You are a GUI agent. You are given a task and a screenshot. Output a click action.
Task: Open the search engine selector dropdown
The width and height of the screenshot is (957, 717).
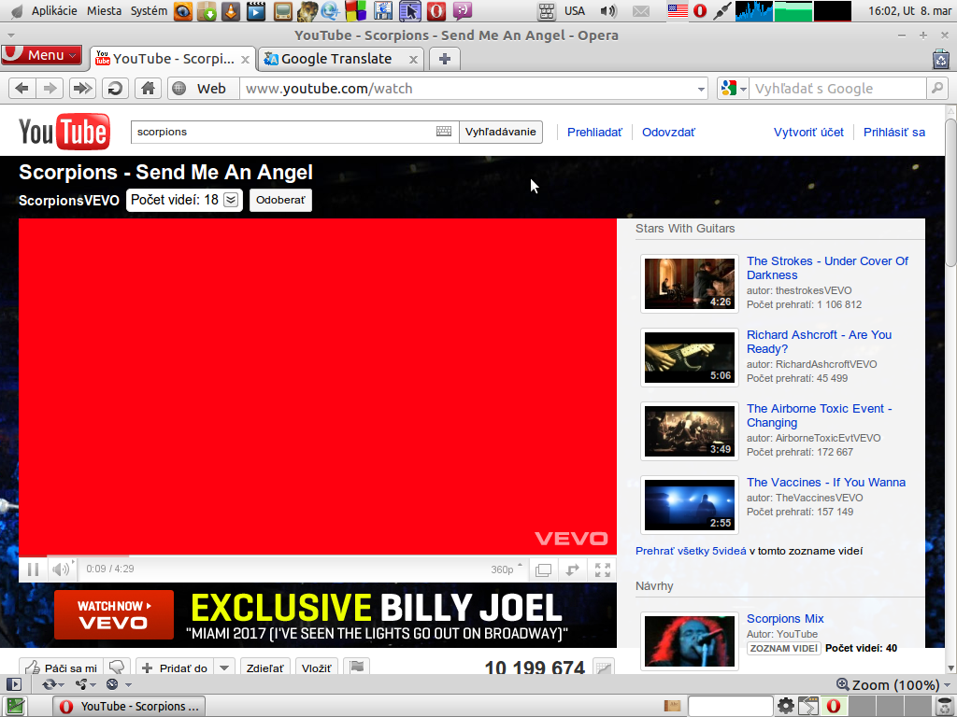pos(733,89)
